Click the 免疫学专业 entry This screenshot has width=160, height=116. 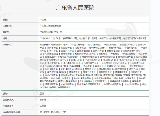(80, 48)
